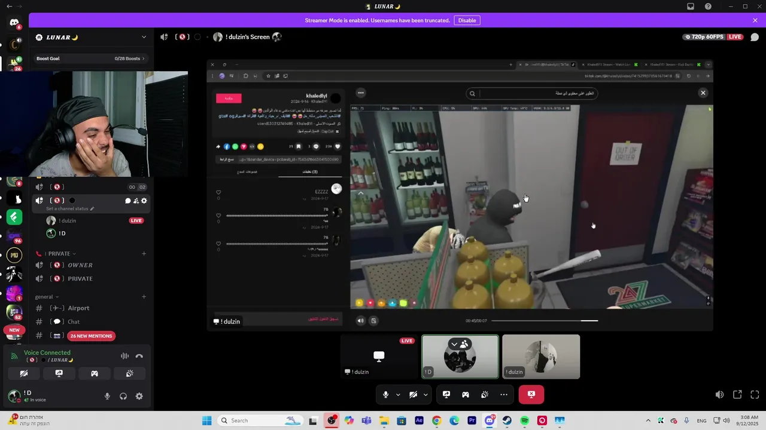Collapse the general category

47,297
